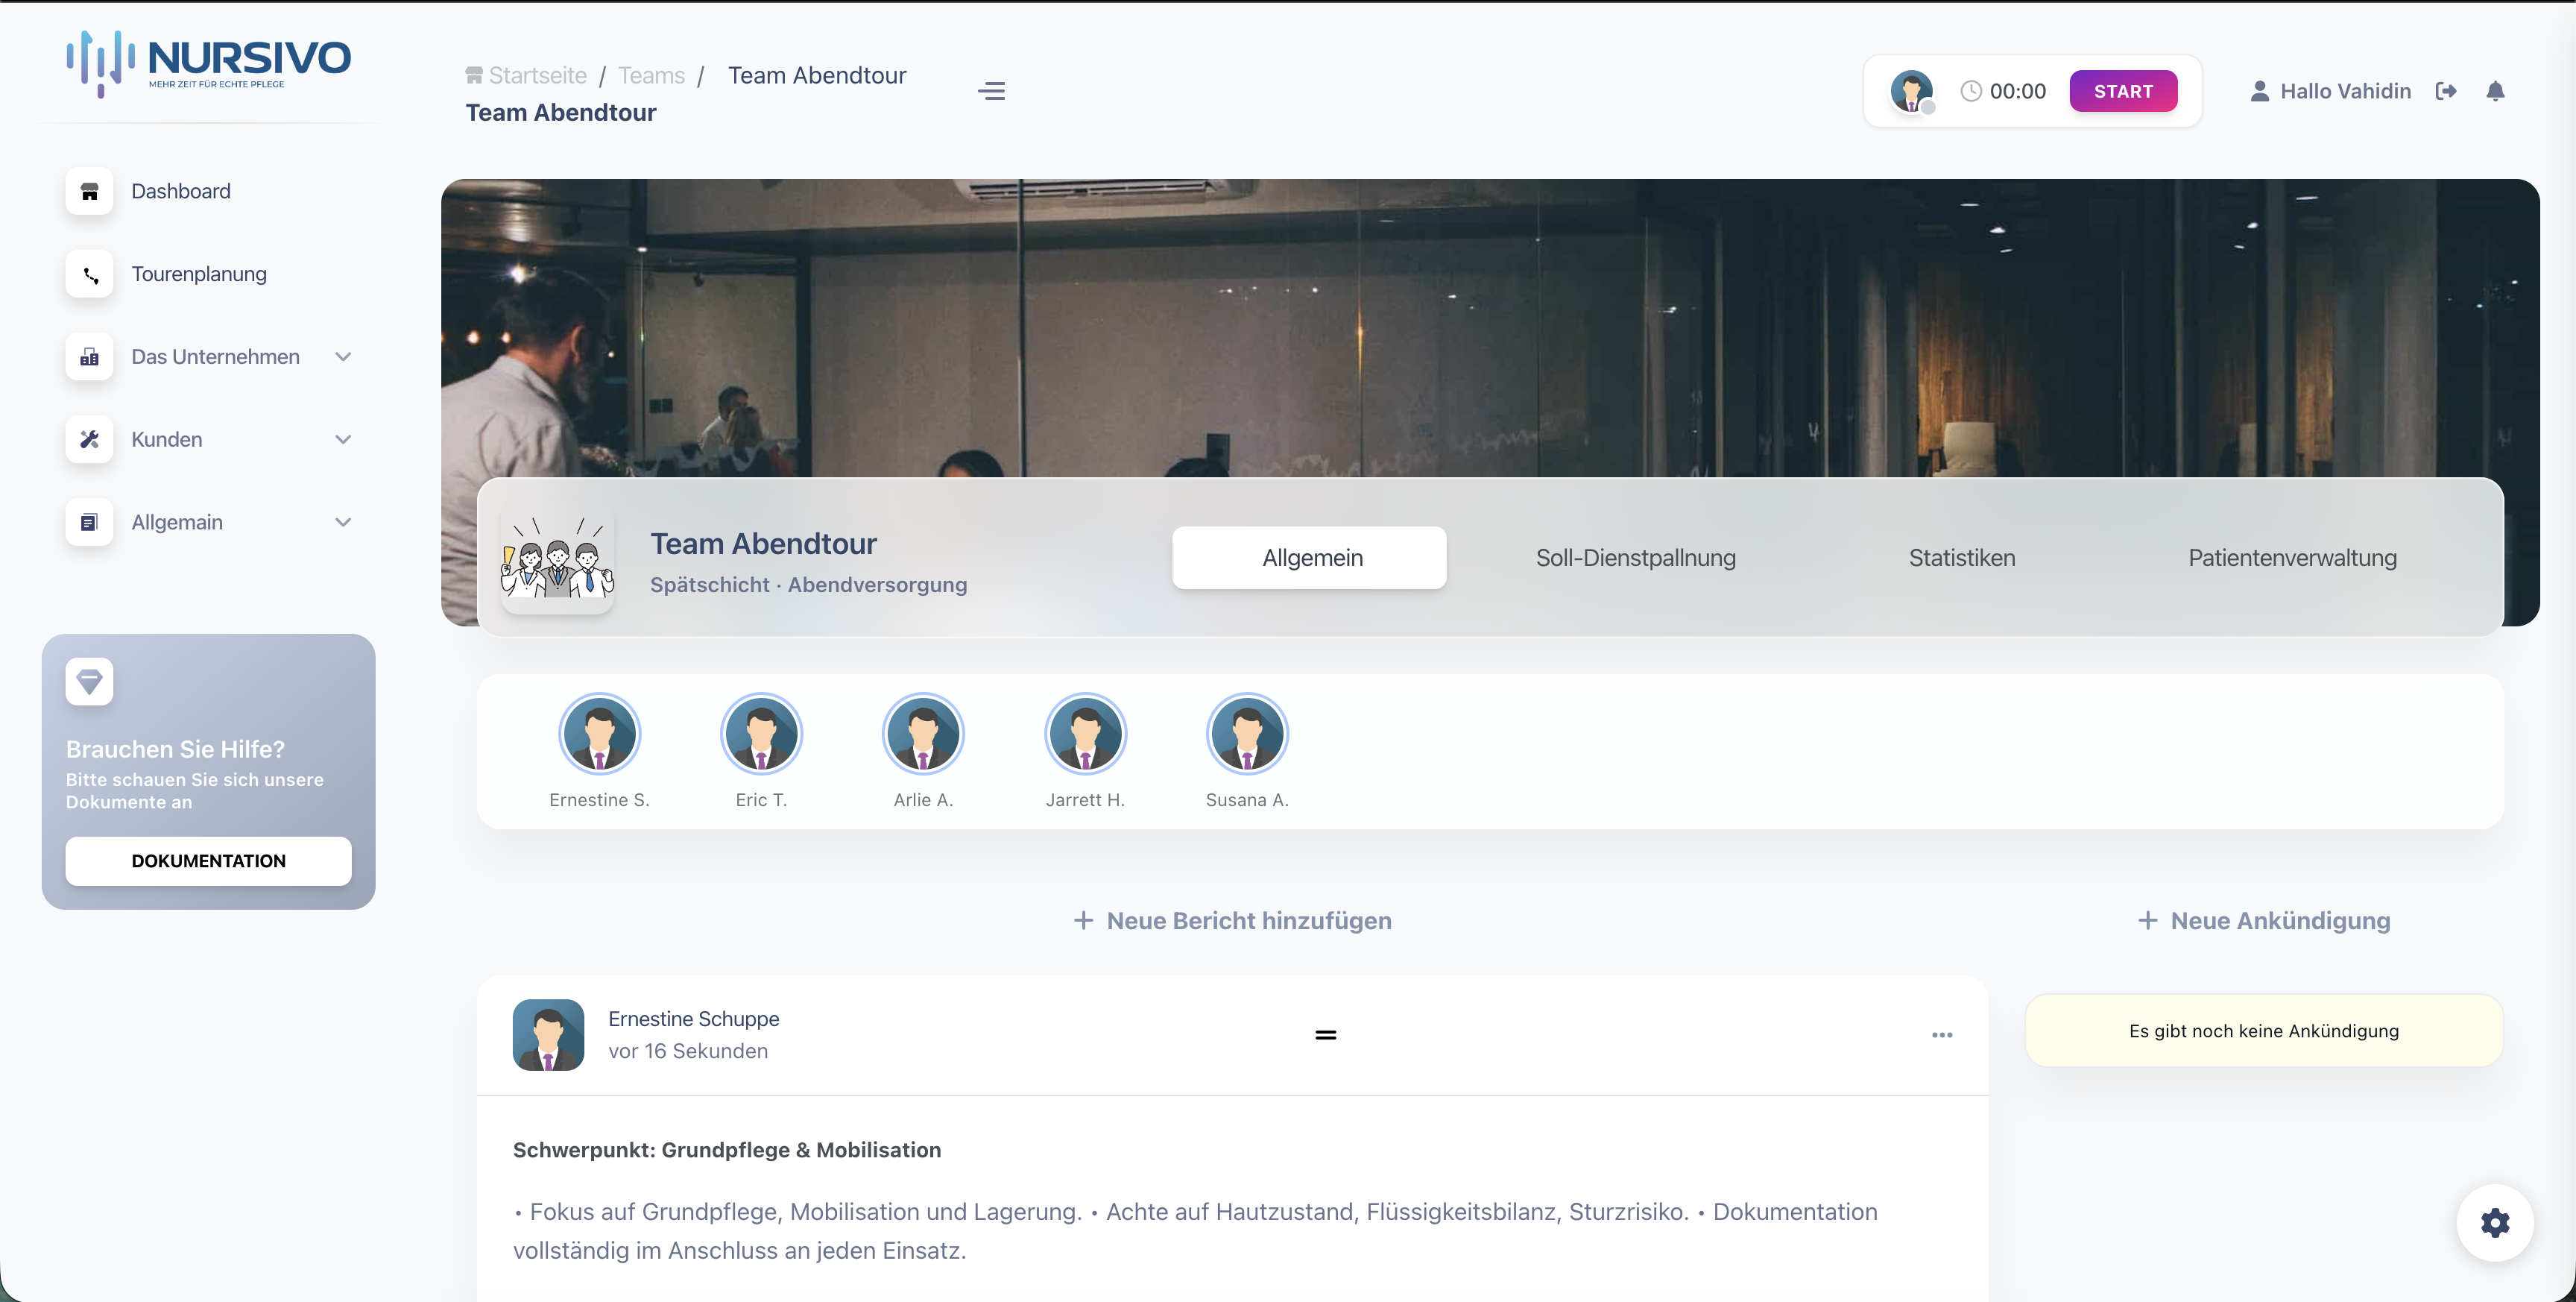
Task: Click the clock icon next to the timer
Action: 1969,90
